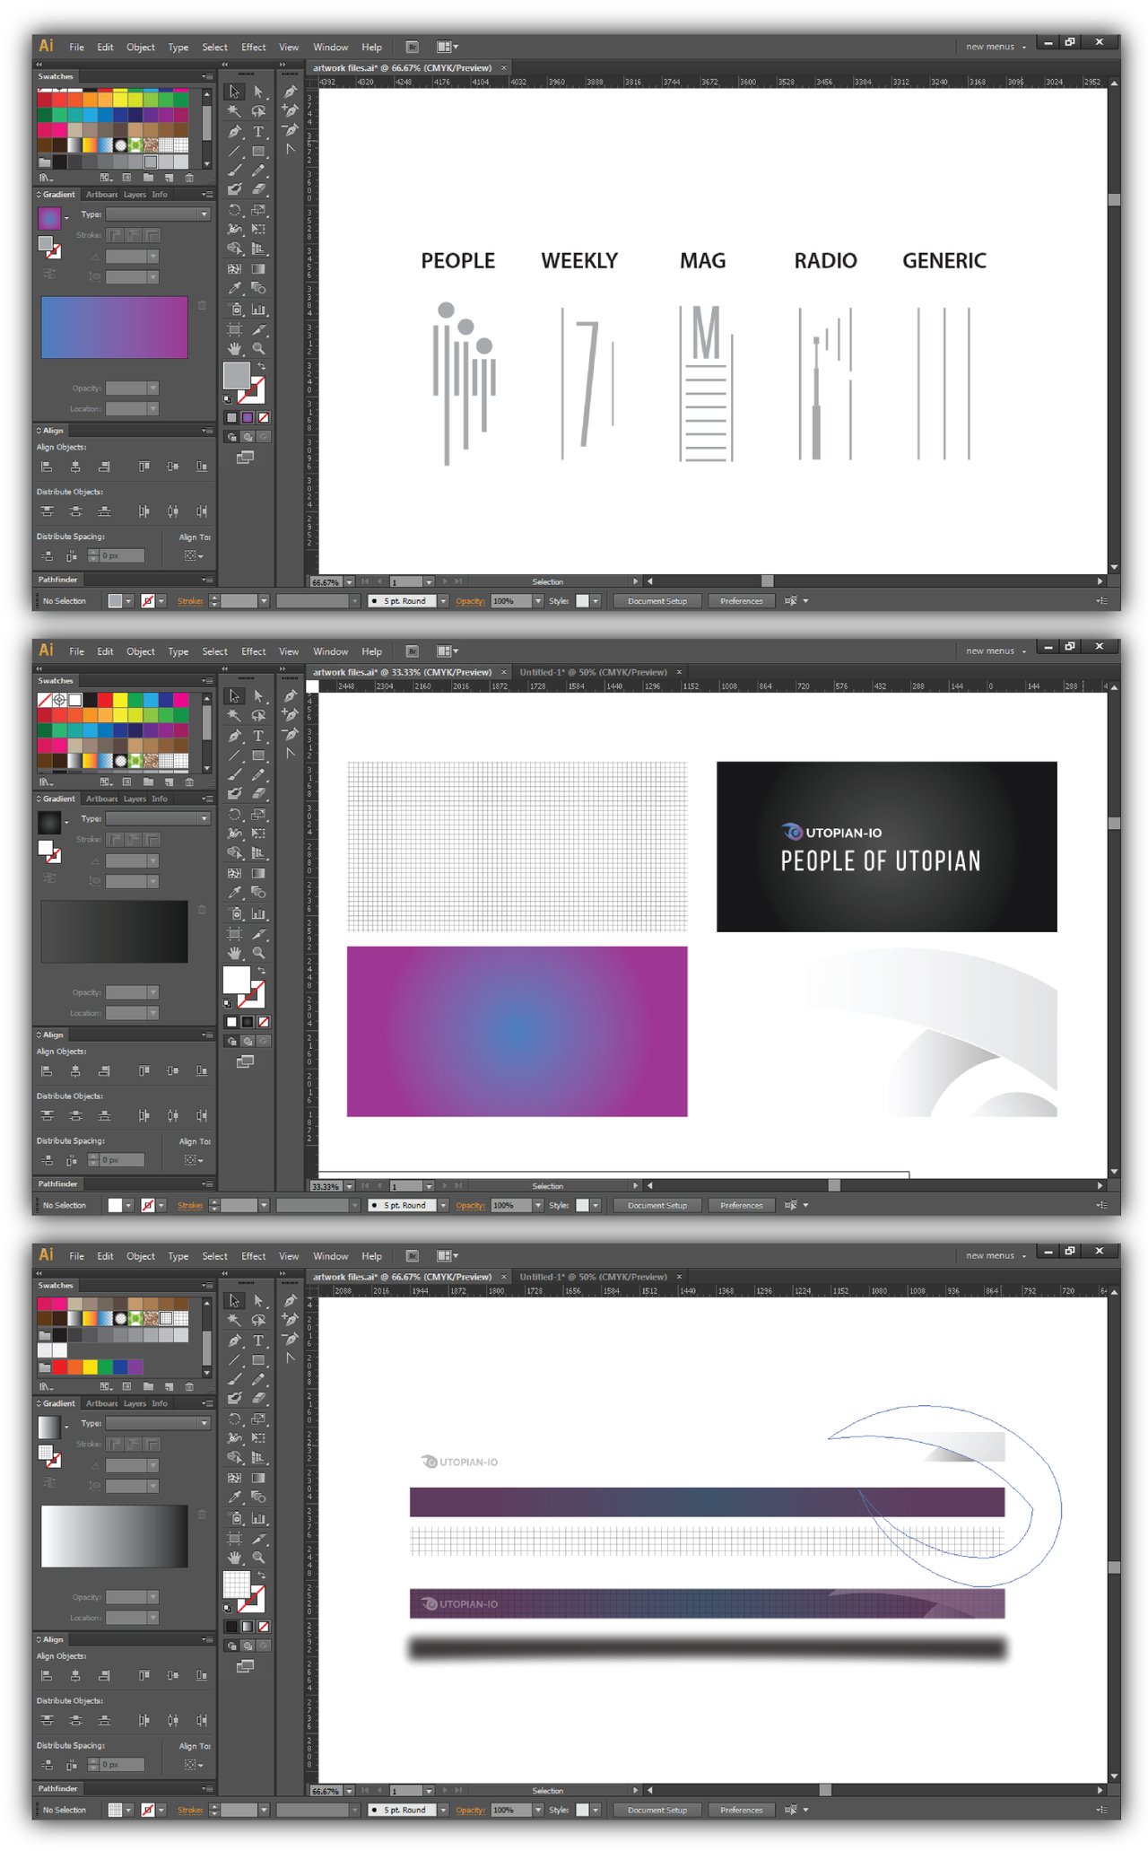Click Document Setup button in top window
The image size is (1148, 1851).
tap(657, 601)
